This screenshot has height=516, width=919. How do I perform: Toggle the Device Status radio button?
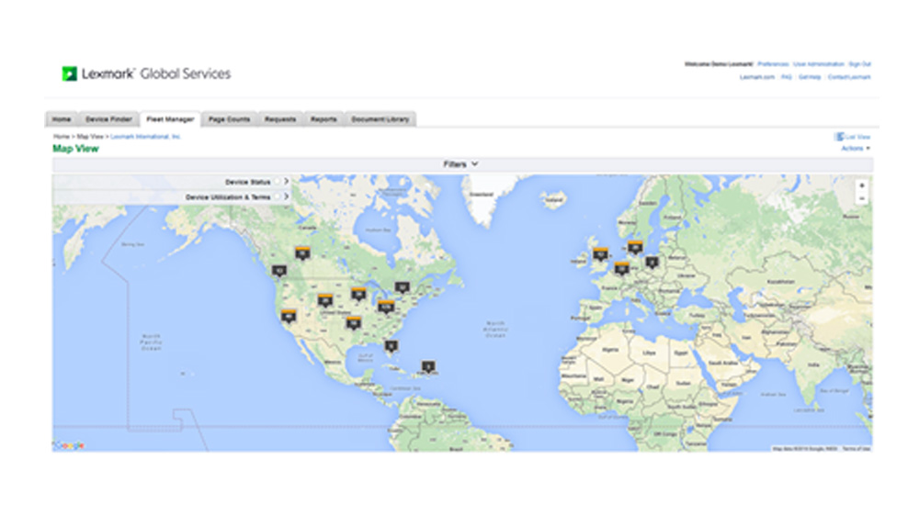[x=278, y=183]
